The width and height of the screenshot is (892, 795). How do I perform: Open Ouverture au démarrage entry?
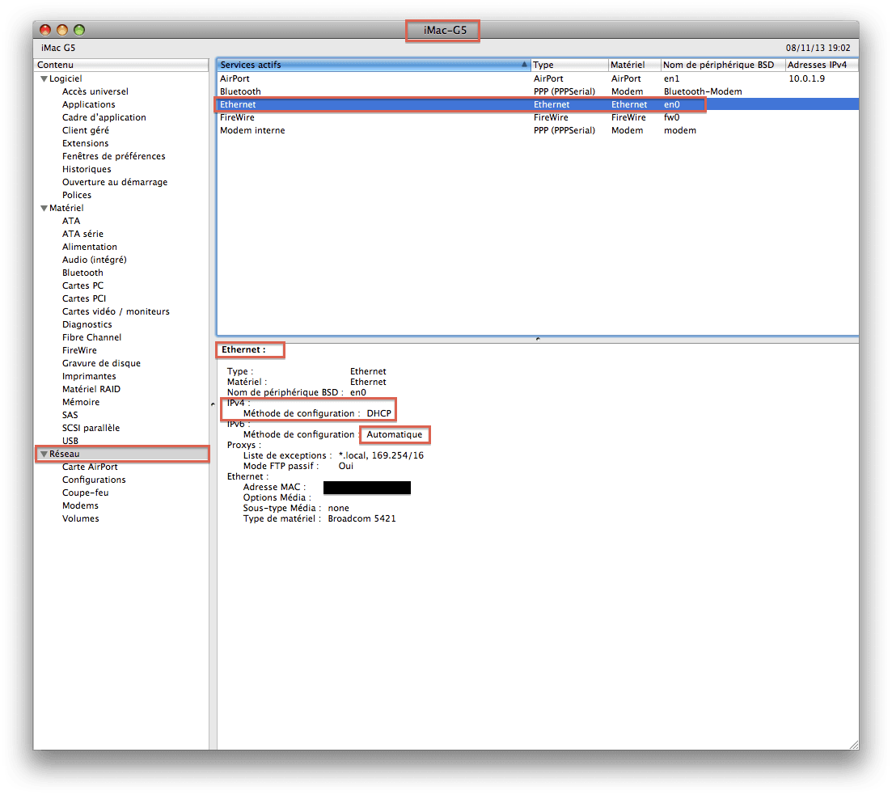point(115,182)
